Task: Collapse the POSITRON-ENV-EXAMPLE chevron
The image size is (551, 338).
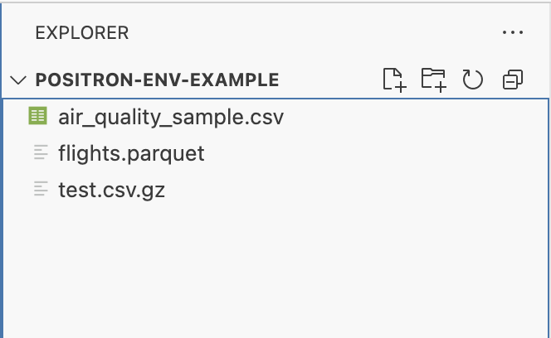Action: coord(18,80)
